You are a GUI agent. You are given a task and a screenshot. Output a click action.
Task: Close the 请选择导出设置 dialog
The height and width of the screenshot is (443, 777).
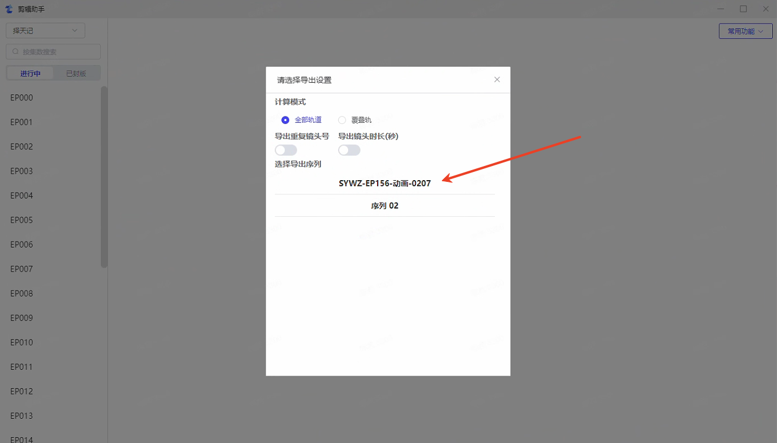497,80
